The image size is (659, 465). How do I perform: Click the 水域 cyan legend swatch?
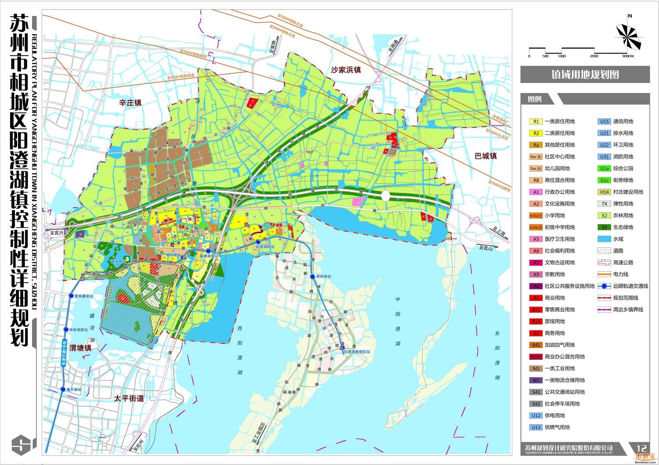[x=605, y=239]
